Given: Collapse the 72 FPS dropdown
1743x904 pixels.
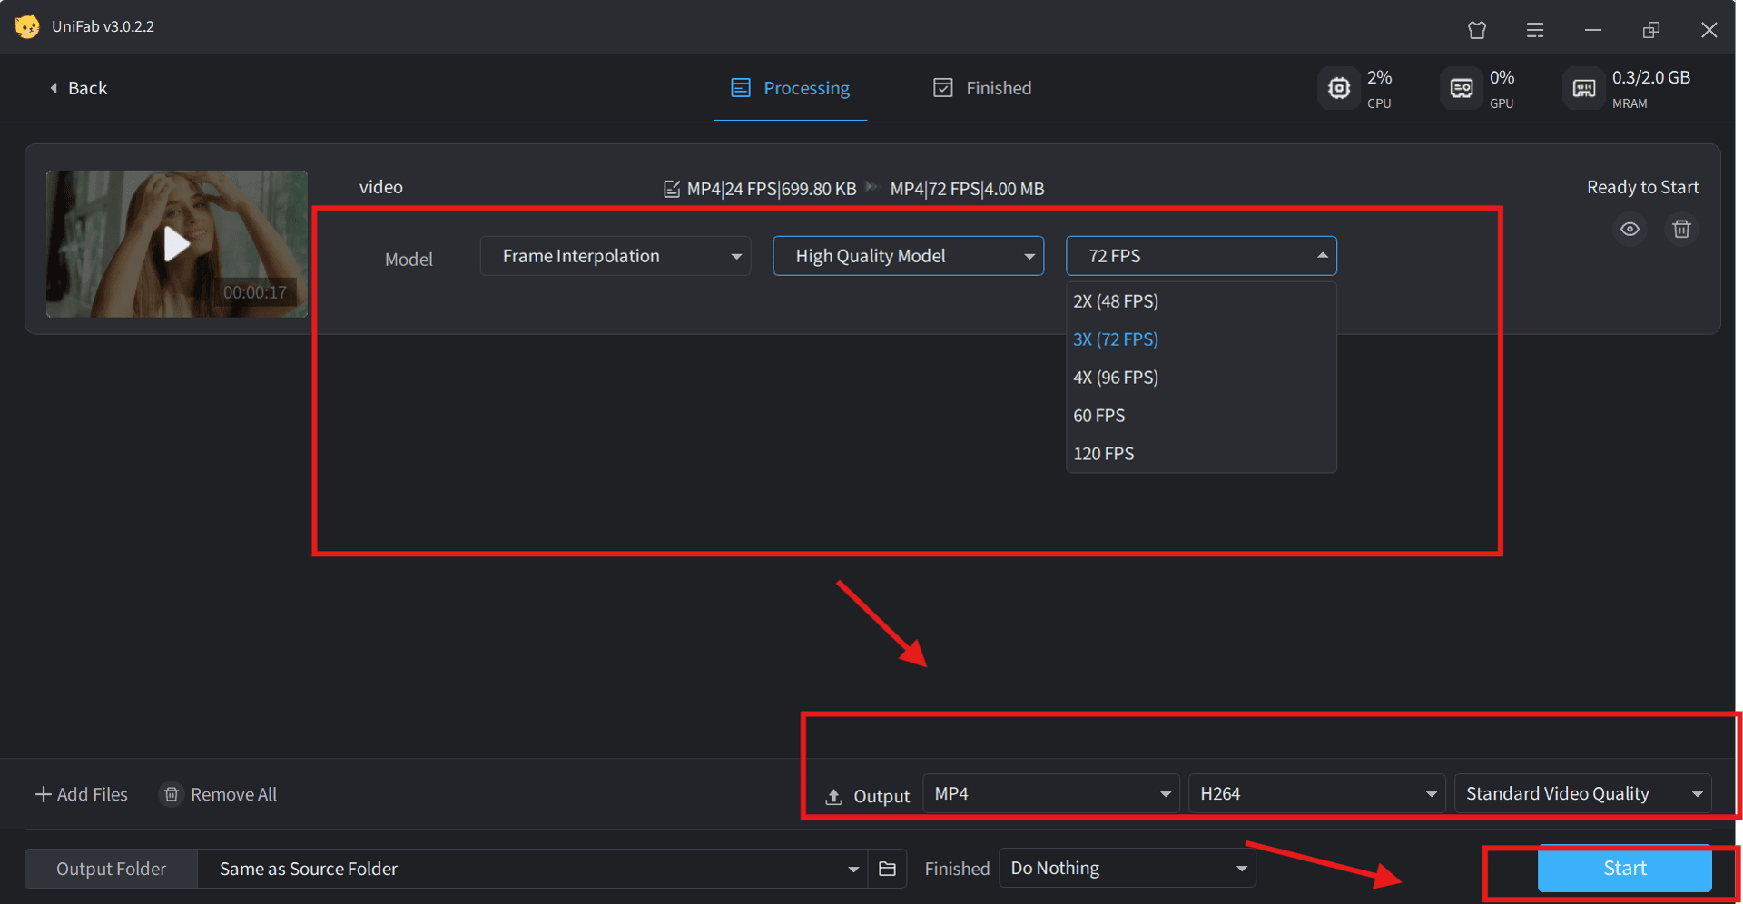Looking at the screenshot, I should click(x=1201, y=256).
